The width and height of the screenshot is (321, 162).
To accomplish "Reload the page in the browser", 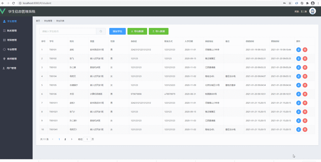I will [x=13, y=3].
